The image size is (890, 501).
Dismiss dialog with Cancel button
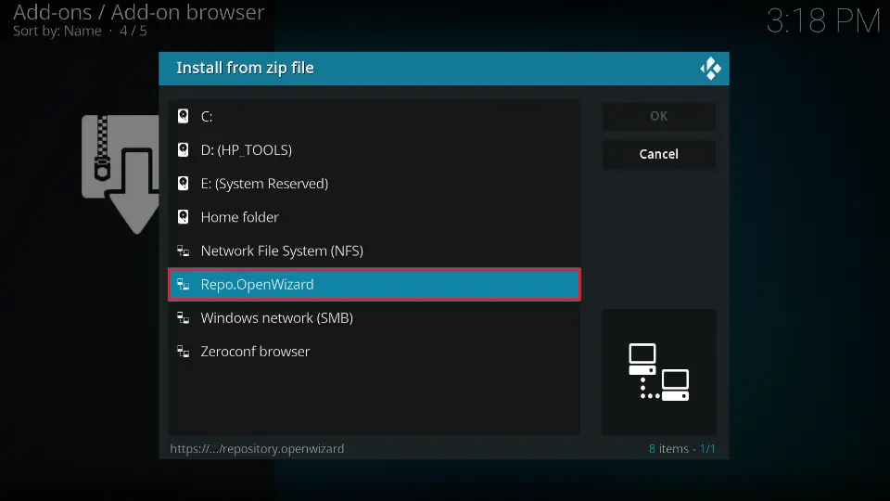click(658, 154)
